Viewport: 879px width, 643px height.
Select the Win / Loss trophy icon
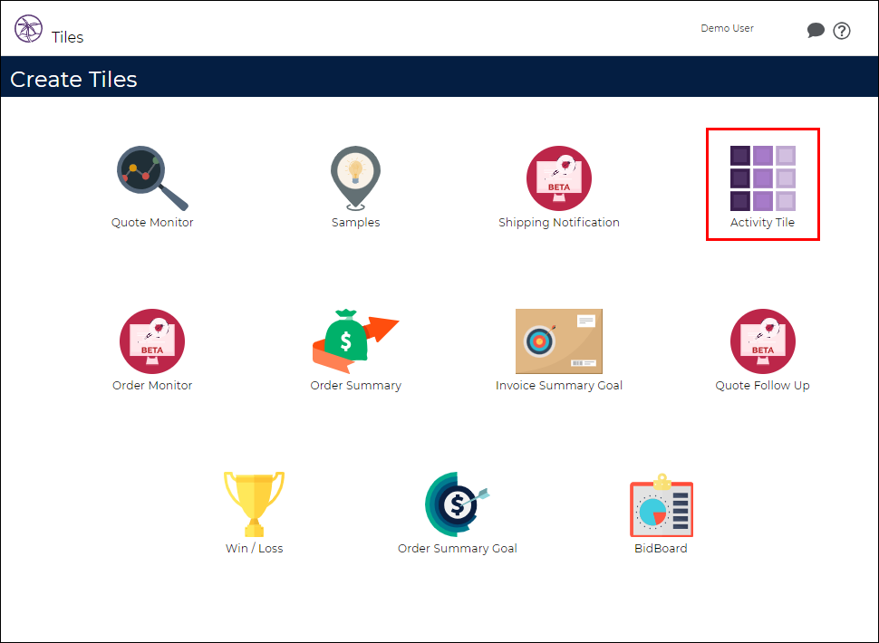point(254,504)
